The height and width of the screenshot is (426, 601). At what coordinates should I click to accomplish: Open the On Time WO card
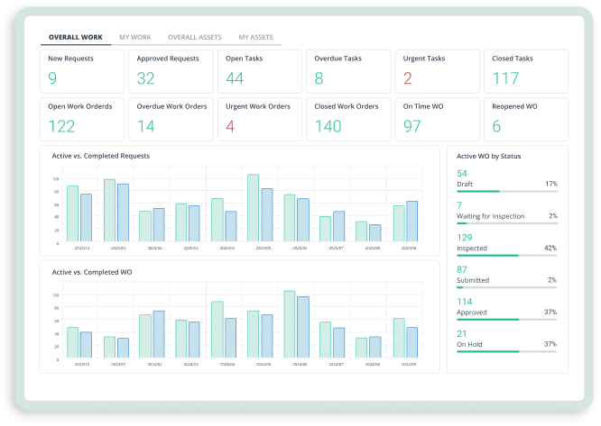tap(437, 118)
